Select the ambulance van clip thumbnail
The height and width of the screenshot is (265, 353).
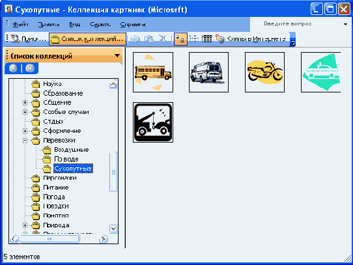click(x=208, y=72)
